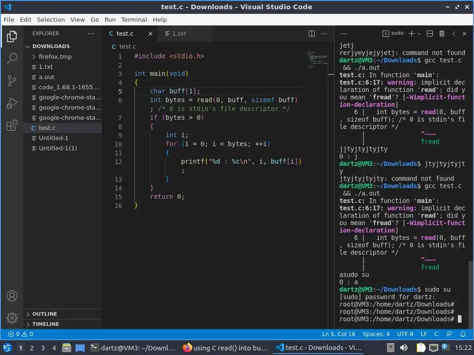This screenshot has width=474, height=355.
Task: Create a new terminal with plus icon
Action: 412,33
